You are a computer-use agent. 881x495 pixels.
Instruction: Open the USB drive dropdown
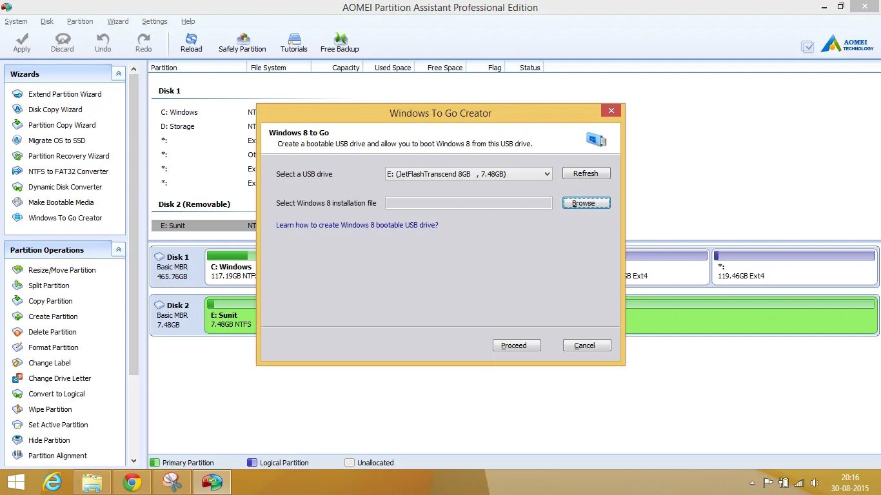point(468,174)
